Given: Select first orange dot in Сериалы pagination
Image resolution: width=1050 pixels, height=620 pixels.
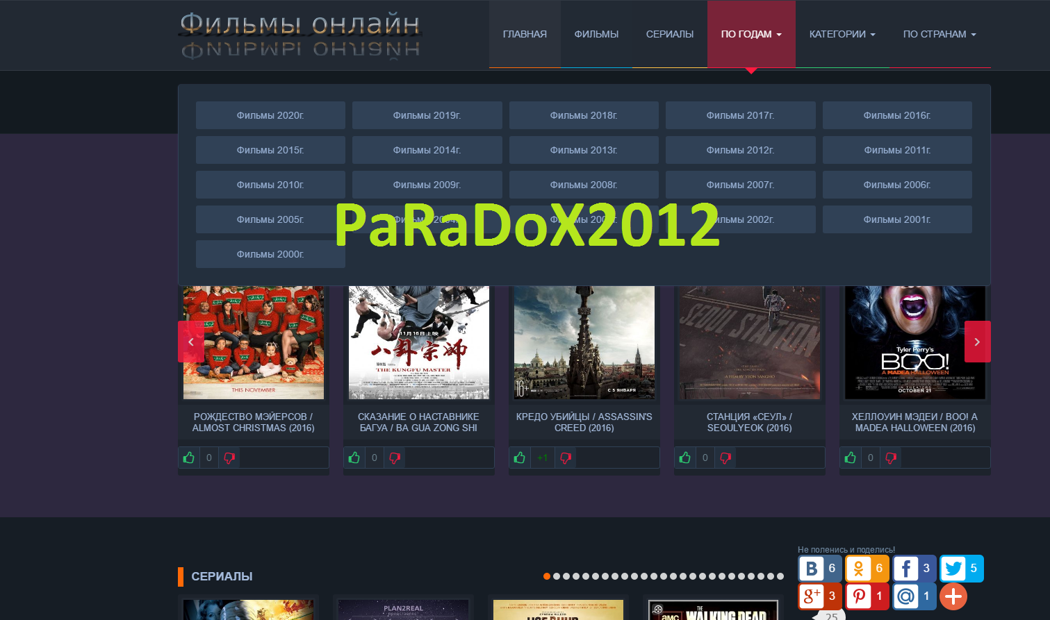Looking at the screenshot, I should (547, 576).
